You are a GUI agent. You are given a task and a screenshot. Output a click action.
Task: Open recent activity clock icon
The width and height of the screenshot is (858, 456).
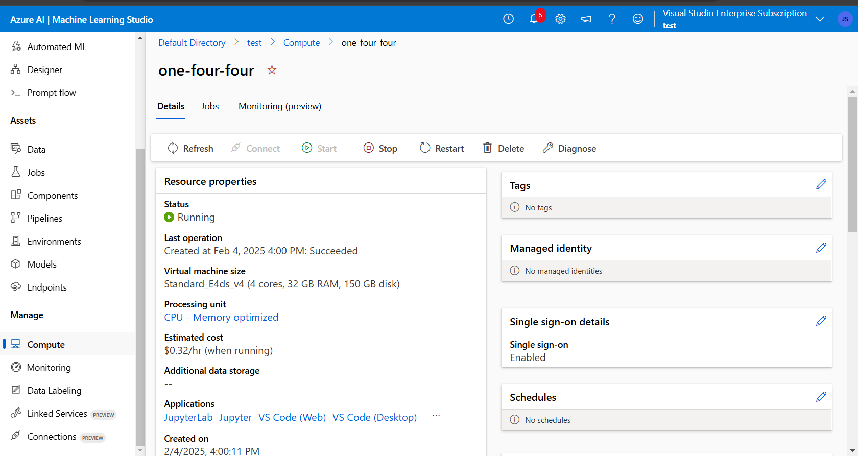[508, 19]
